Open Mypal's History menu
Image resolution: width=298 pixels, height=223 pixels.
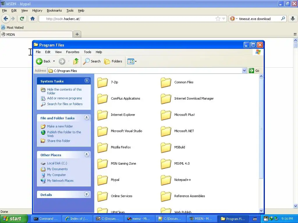[37, 11]
